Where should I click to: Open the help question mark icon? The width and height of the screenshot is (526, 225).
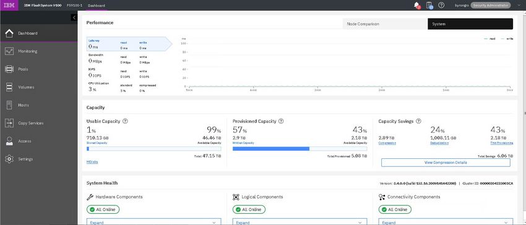441,6
